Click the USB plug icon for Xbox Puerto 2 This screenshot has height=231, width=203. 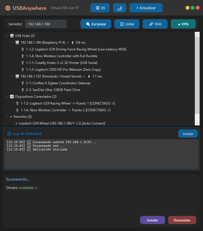tap(17, 110)
